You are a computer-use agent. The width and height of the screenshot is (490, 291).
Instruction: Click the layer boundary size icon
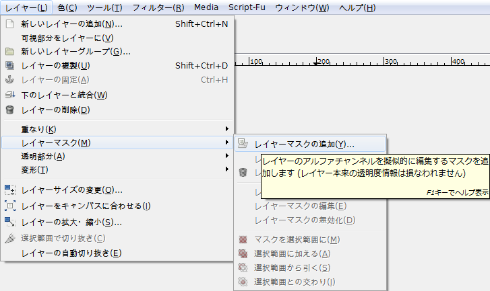point(10,190)
